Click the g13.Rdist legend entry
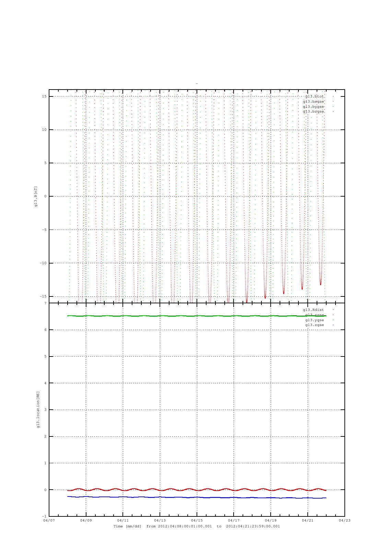 tap(314, 310)
